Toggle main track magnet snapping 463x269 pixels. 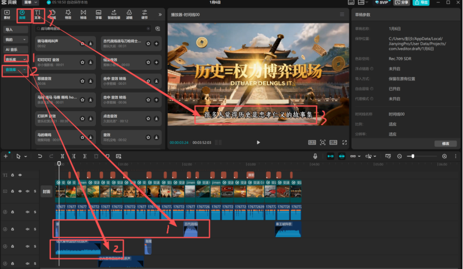[330, 156]
